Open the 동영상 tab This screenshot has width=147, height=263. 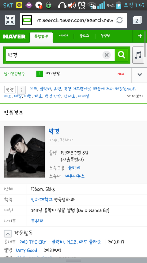tap(105, 36)
